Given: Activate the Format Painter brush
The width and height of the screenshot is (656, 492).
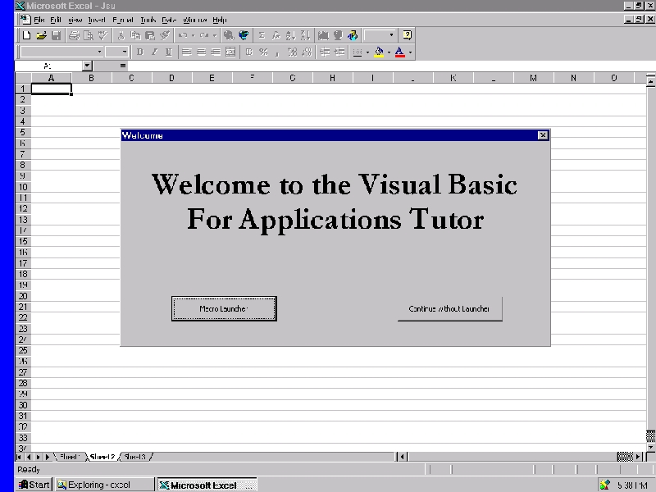Looking at the screenshot, I should [165, 35].
